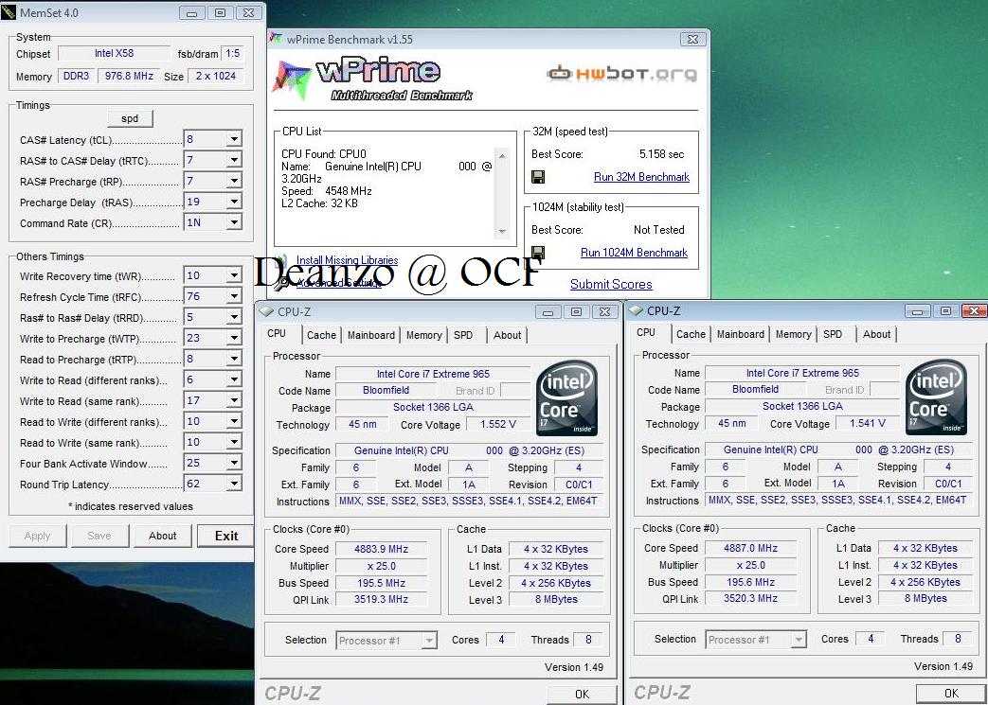Switch to Cache tab in right CPU-Z
This screenshot has width=988, height=705.
pos(691,334)
